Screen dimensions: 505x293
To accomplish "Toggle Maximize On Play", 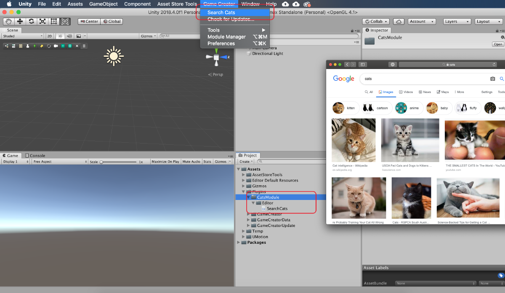I will point(165,162).
